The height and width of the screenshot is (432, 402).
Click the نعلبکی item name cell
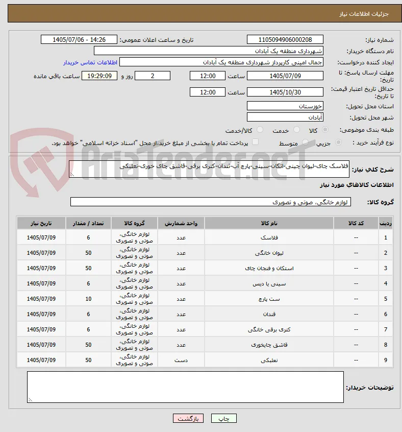(x=269, y=360)
